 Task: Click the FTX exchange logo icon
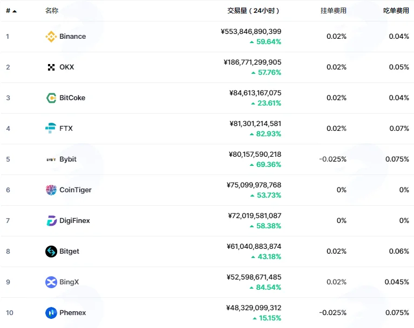click(x=51, y=128)
